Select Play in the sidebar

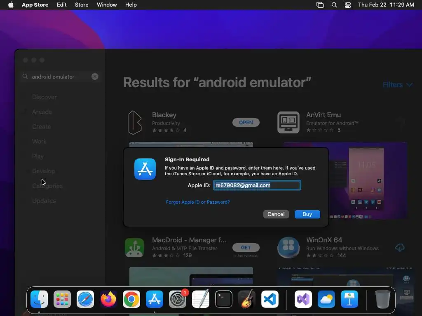pyautogui.click(x=38, y=156)
